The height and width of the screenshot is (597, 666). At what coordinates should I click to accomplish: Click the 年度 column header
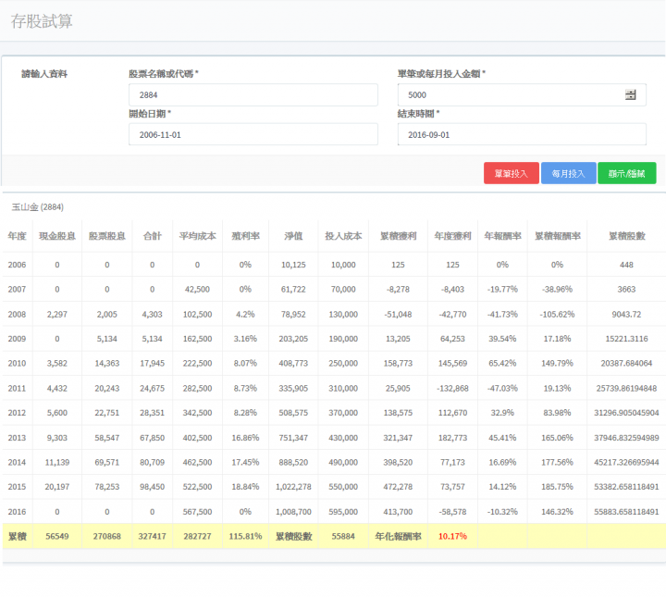click(17, 236)
